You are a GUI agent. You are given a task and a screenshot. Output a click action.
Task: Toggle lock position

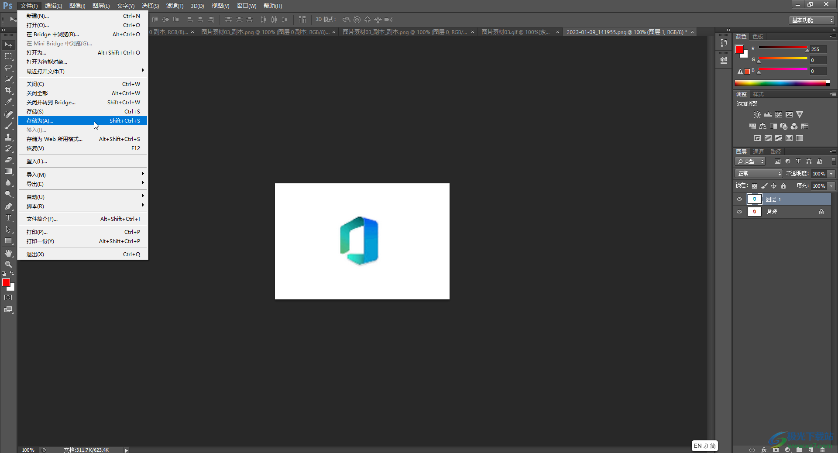click(x=774, y=186)
